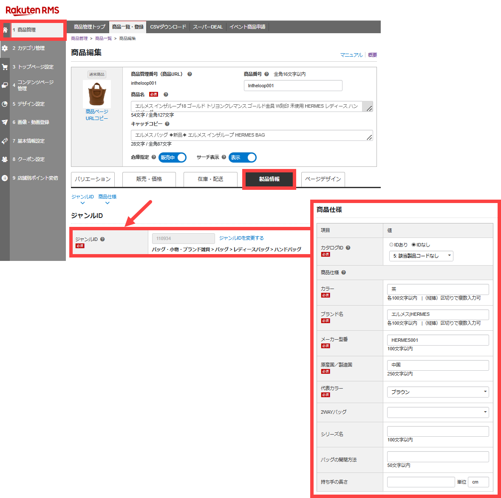The height and width of the screenshot is (498, 501).
Task: Click help icon next to 商品番号
Action: point(266,74)
